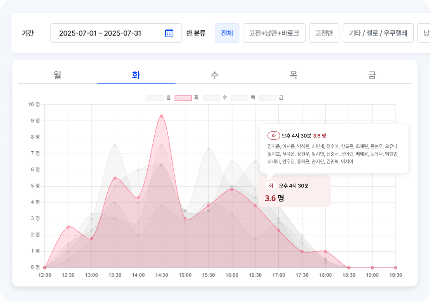Choose the 고전반 filter chip

[x=324, y=33]
